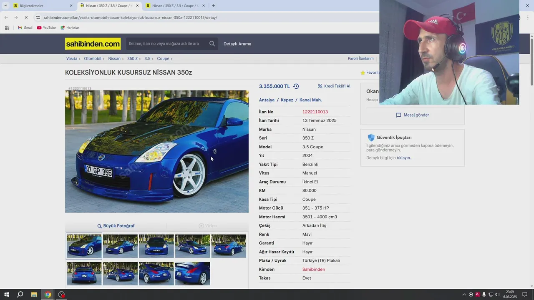Go to Nissan breadcrumb

click(x=114, y=59)
